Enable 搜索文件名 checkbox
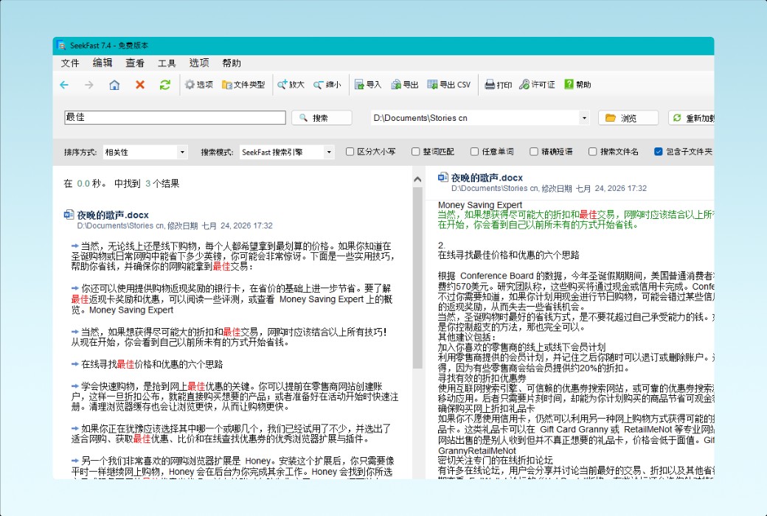The height and width of the screenshot is (516, 767). pyautogui.click(x=592, y=152)
